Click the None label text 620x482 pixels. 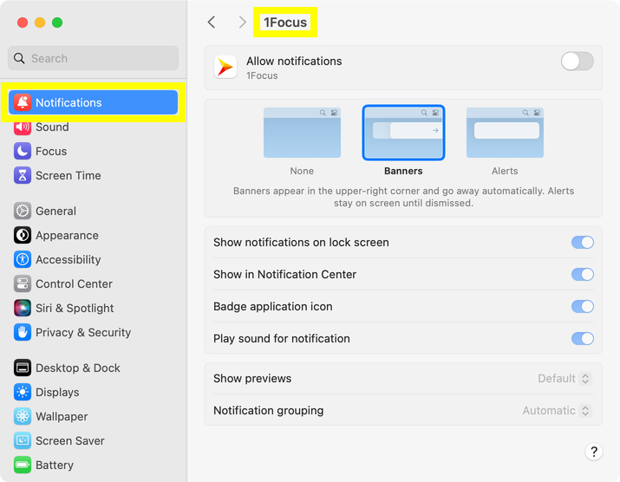(x=302, y=171)
